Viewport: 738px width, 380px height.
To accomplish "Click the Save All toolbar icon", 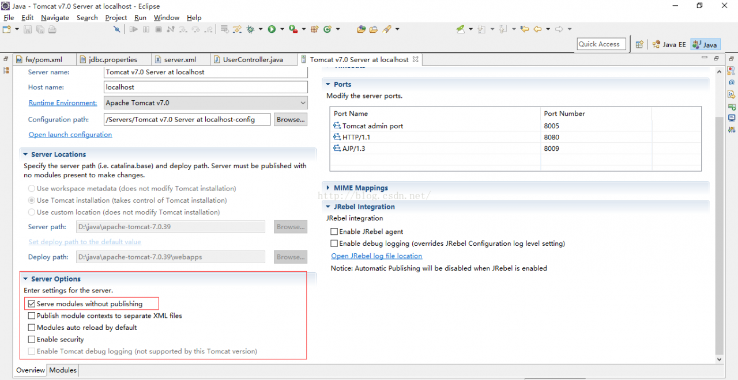I will point(40,29).
